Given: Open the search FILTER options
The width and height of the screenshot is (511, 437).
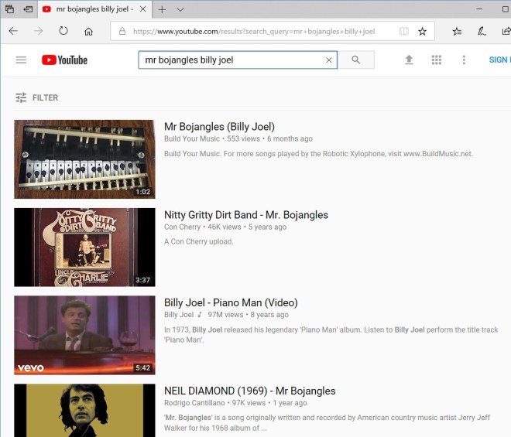Looking at the screenshot, I should pos(37,97).
